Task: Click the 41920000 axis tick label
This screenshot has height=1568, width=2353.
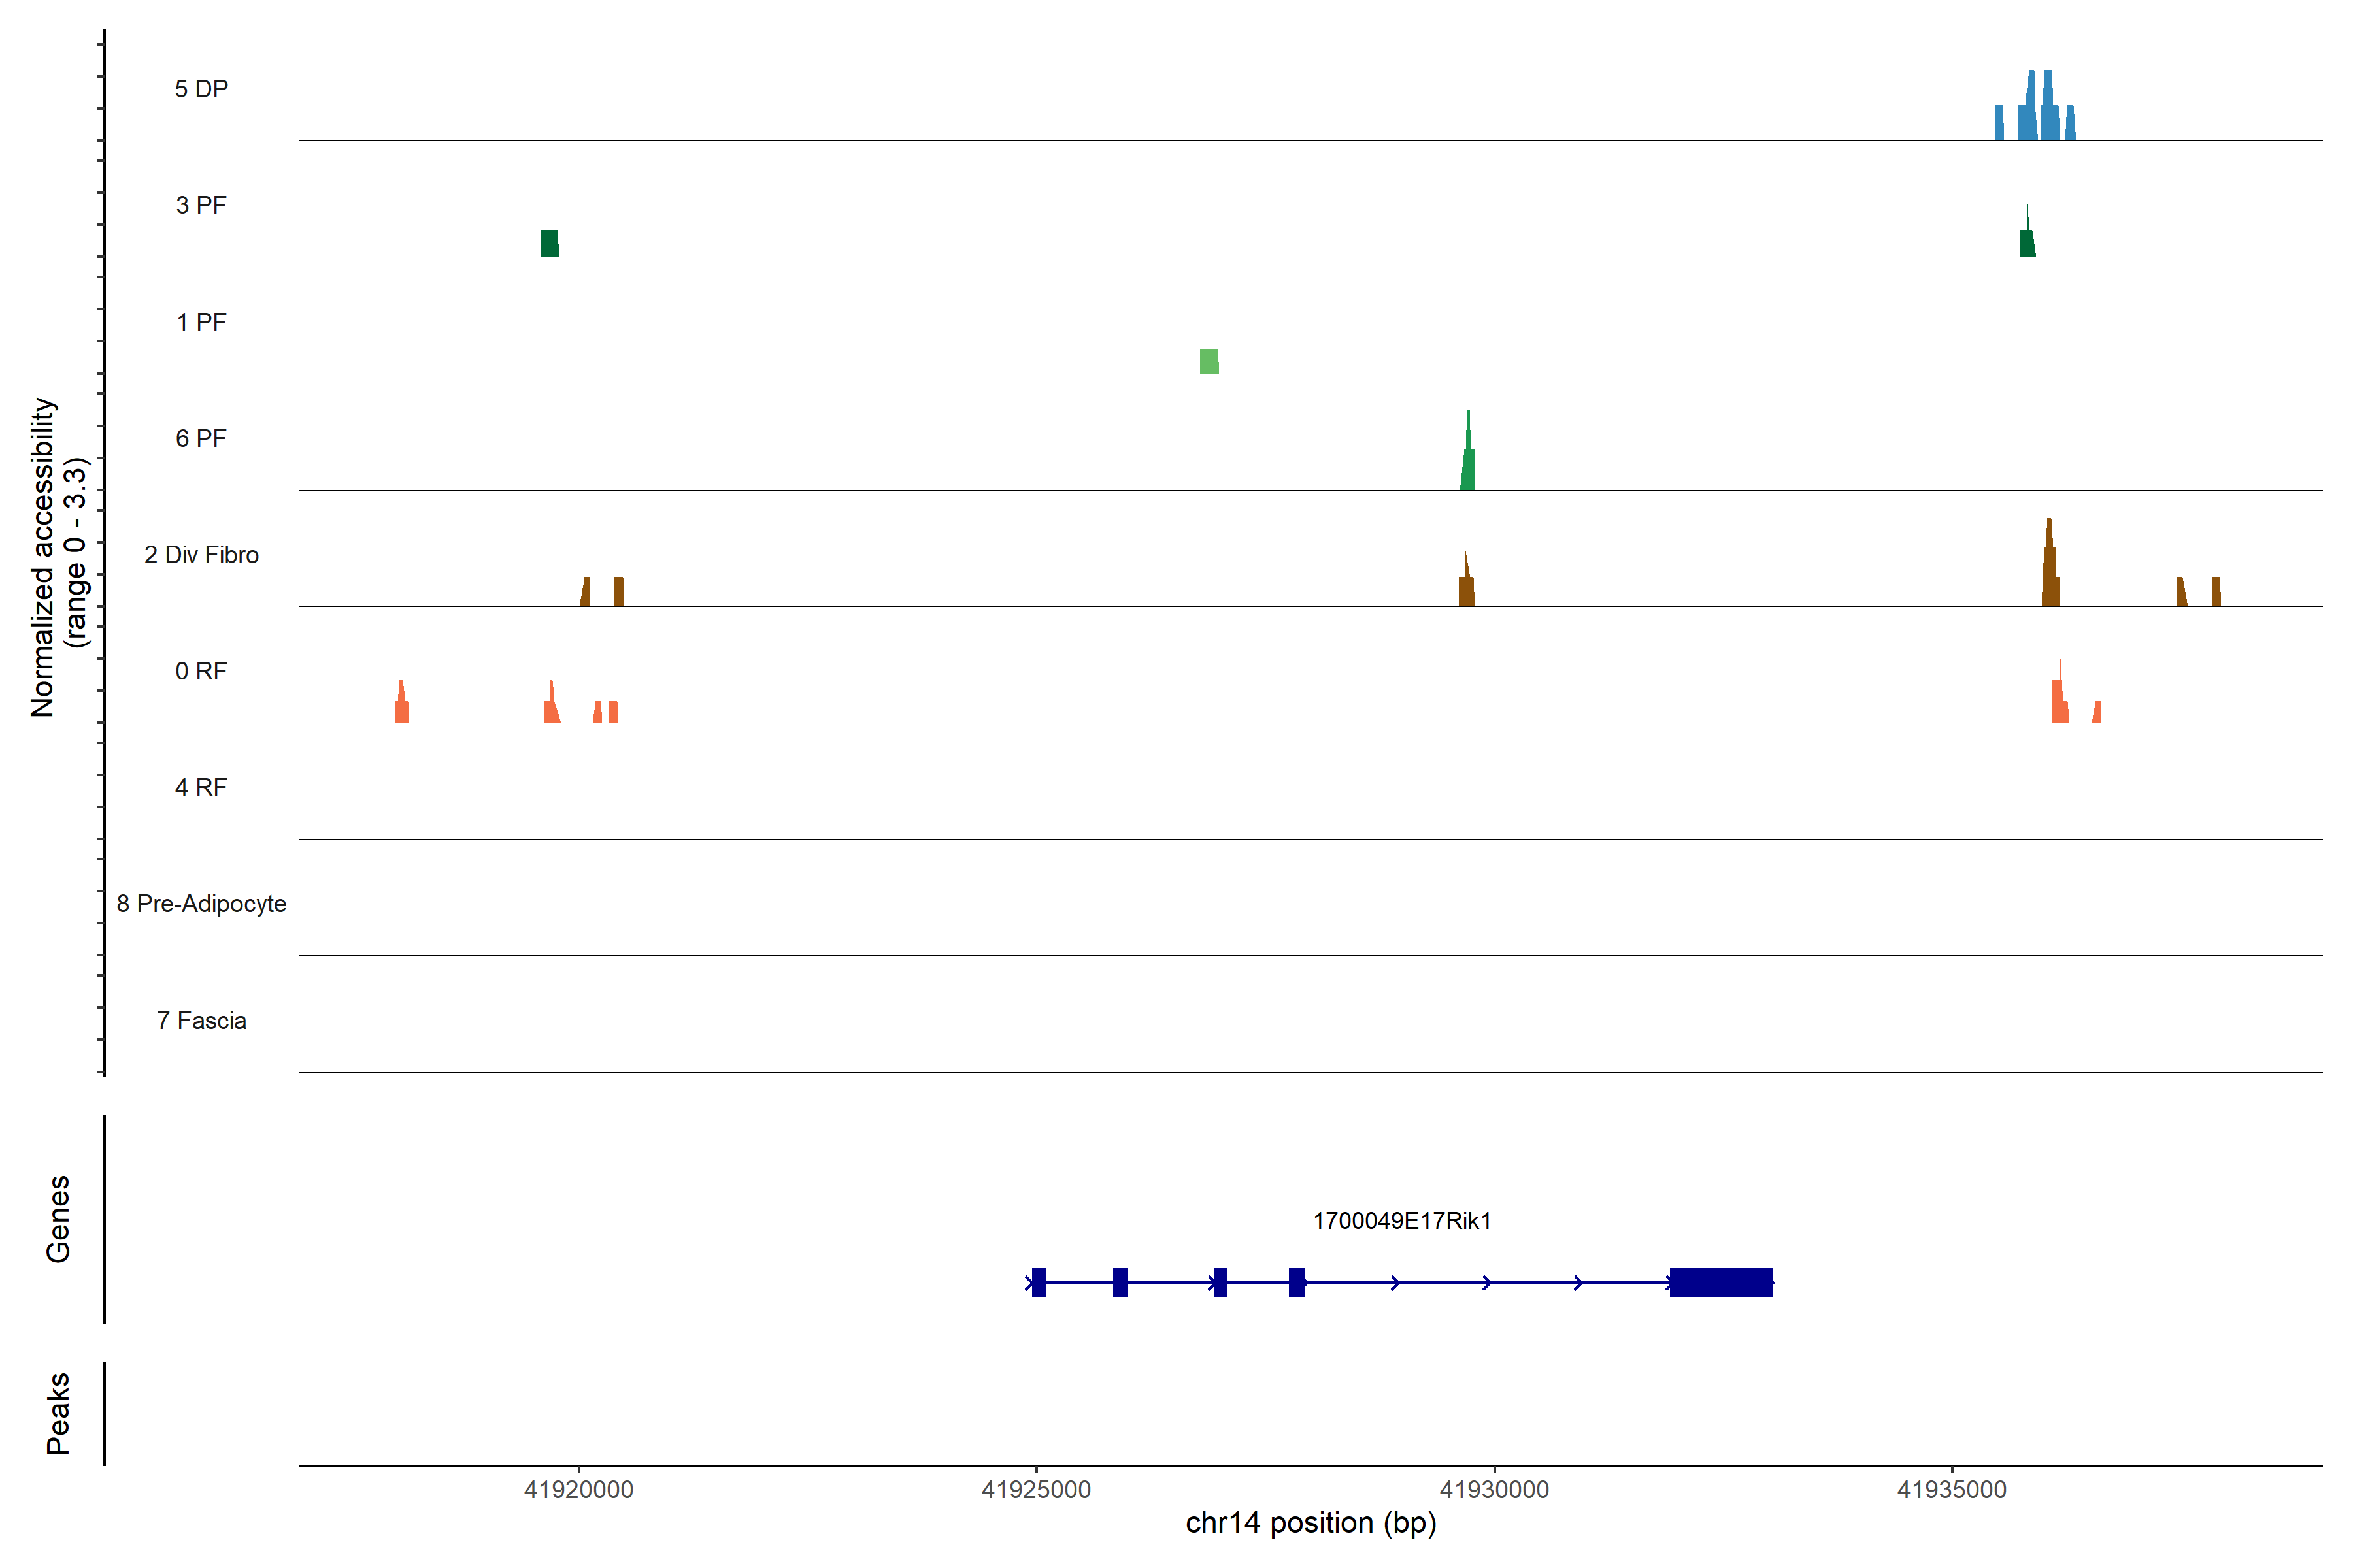Action: click(578, 1490)
